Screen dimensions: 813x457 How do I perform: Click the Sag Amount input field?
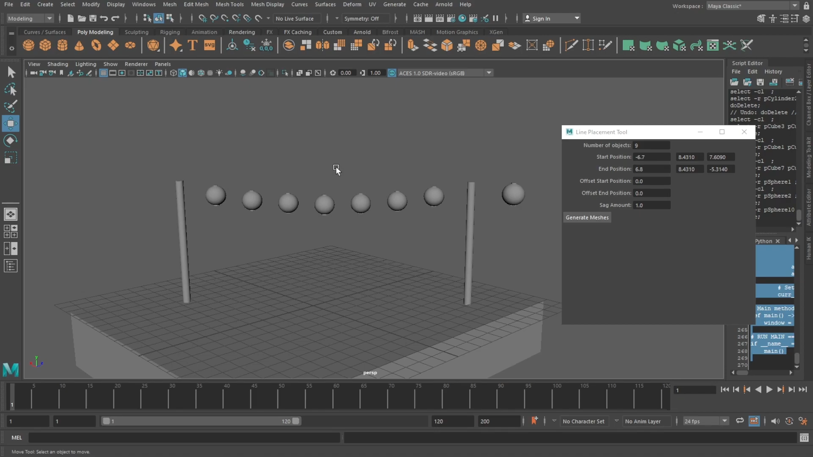pyautogui.click(x=651, y=205)
